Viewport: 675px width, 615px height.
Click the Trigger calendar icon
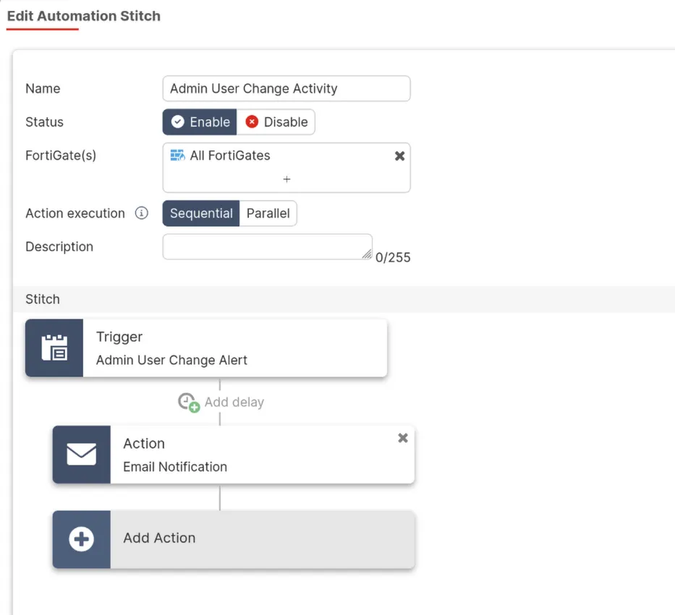coord(54,348)
